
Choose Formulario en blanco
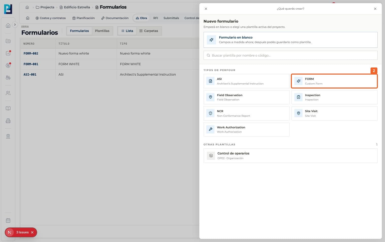pyautogui.click(x=290, y=40)
